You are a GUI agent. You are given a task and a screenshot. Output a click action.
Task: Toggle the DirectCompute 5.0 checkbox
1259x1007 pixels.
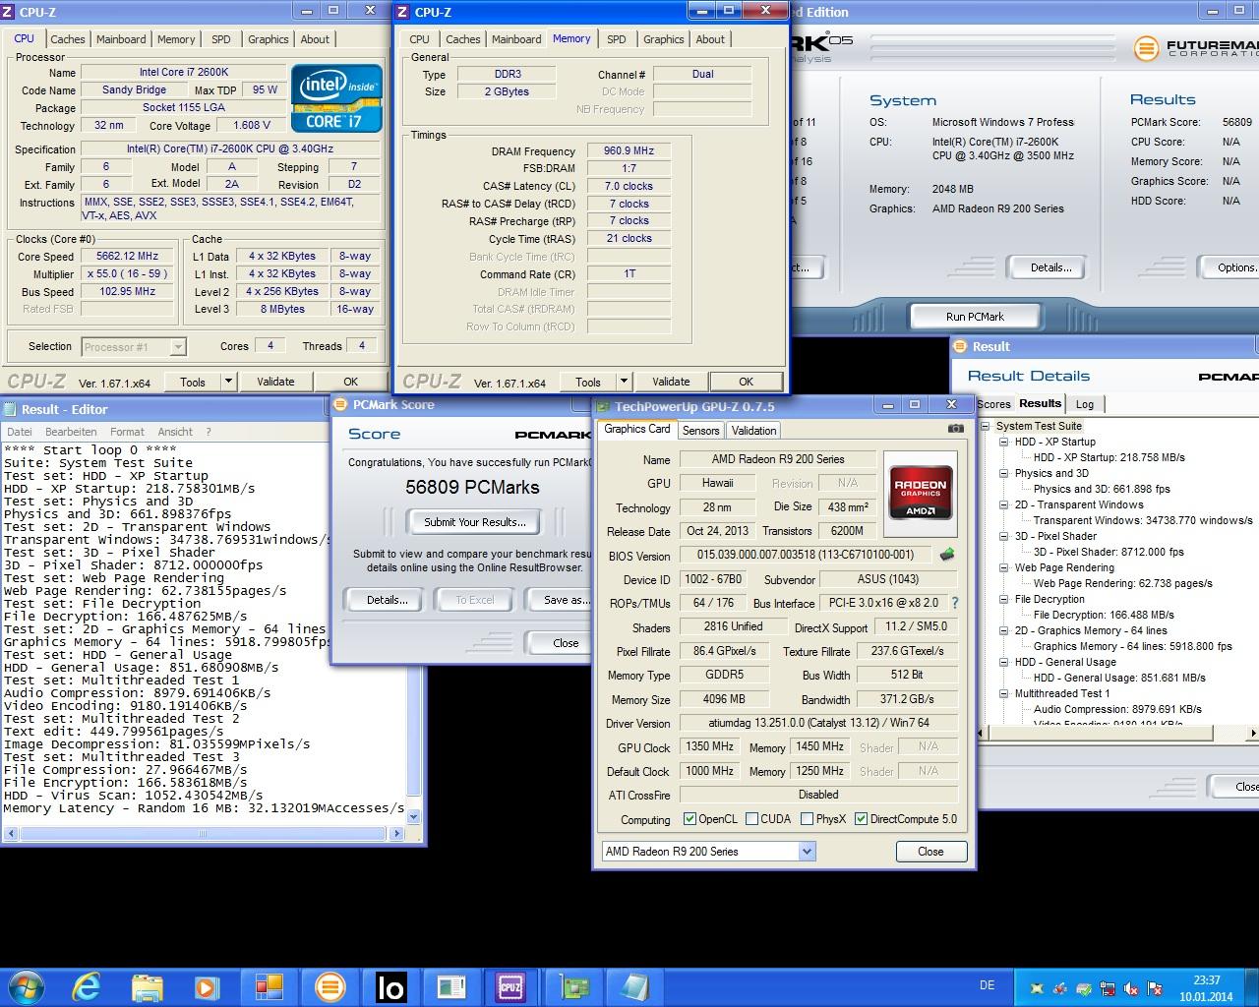(861, 819)
